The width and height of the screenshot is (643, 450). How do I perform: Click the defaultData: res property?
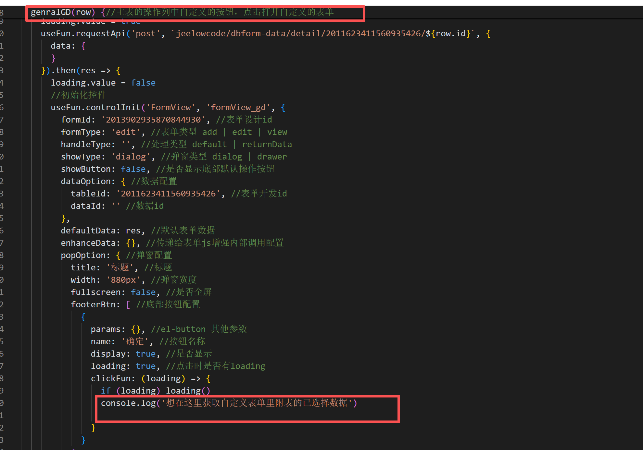[x=101, y=231]
